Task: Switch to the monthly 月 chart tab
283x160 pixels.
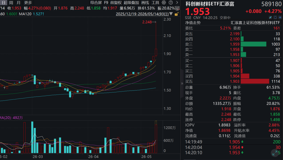Action: tap(18, 2)
